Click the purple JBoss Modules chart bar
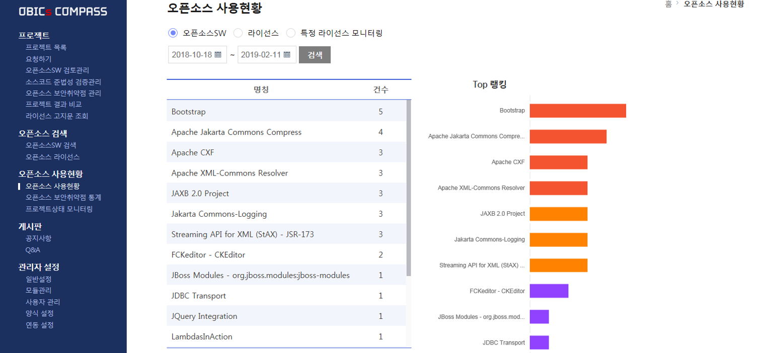This screenshot has width=769, height=353. click(540, 317)
